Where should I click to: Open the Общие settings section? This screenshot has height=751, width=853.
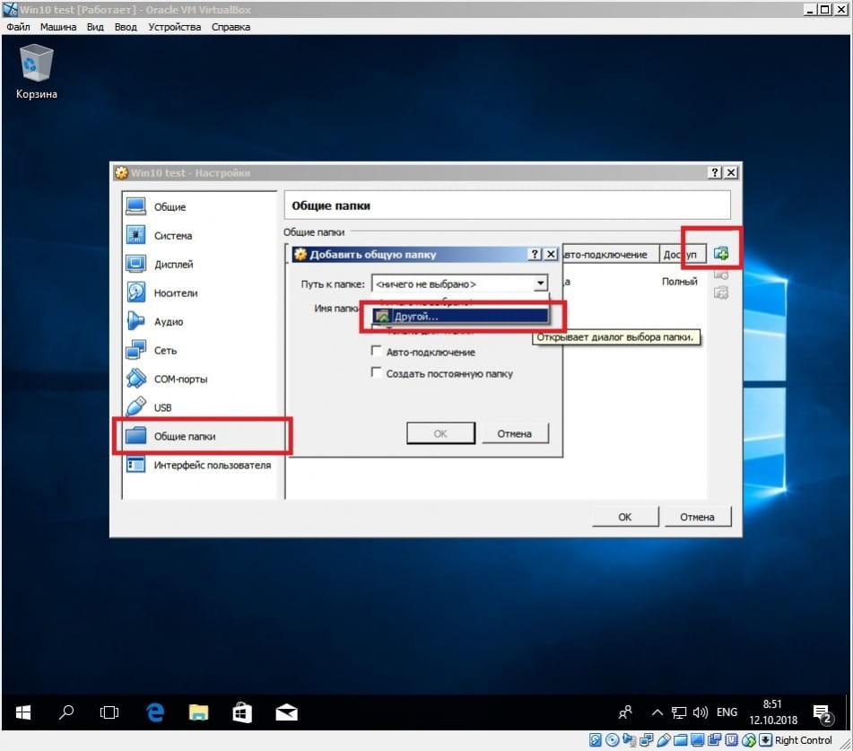[200, 206]
